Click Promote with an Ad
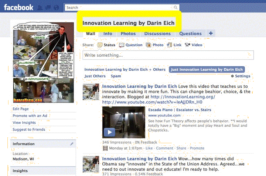The image size is (266, 176). 30,116
